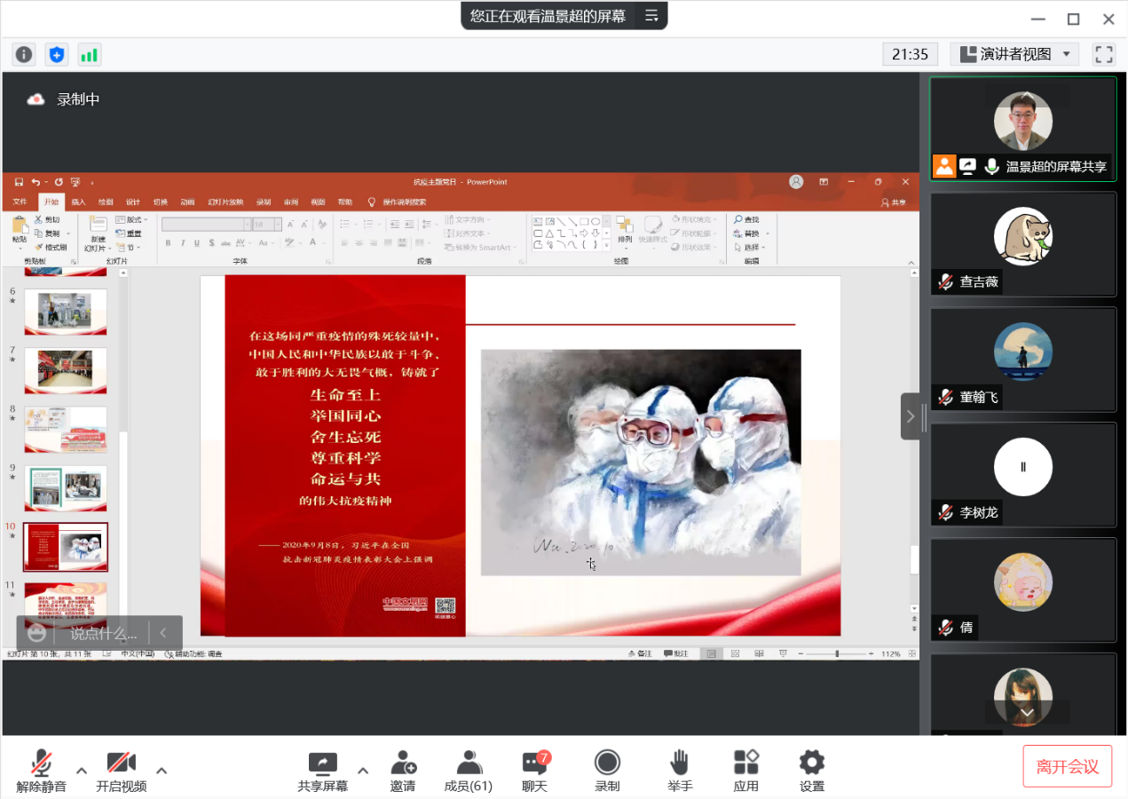
Task: Open Chat (聊天) with unread messages
Action: [x=534, y=771]
